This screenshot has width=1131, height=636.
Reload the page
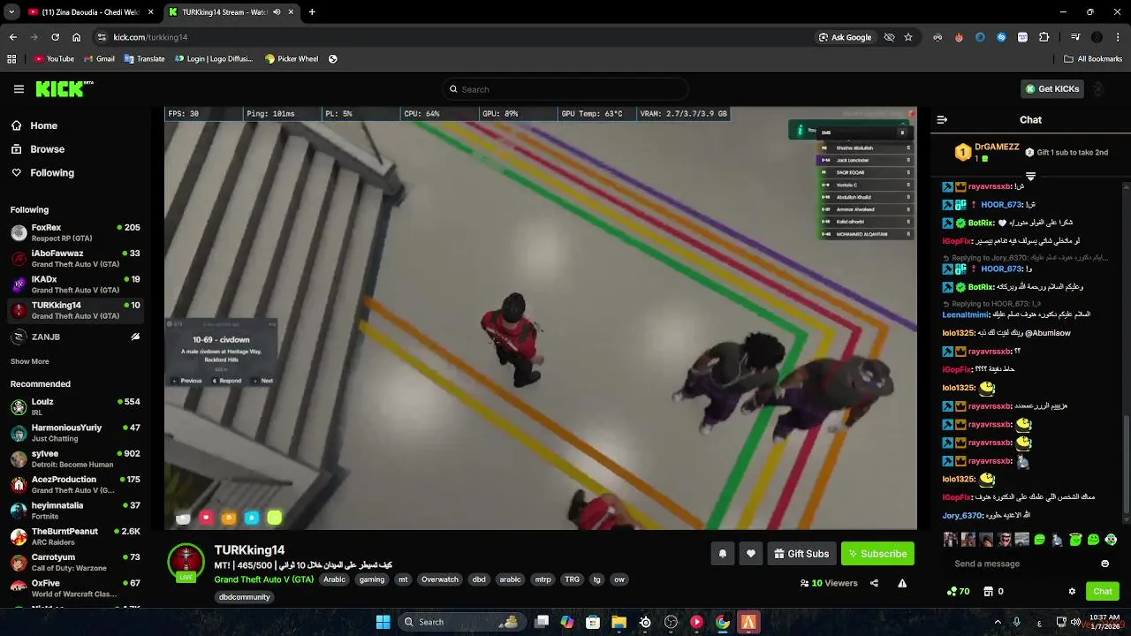pos(55,37)
